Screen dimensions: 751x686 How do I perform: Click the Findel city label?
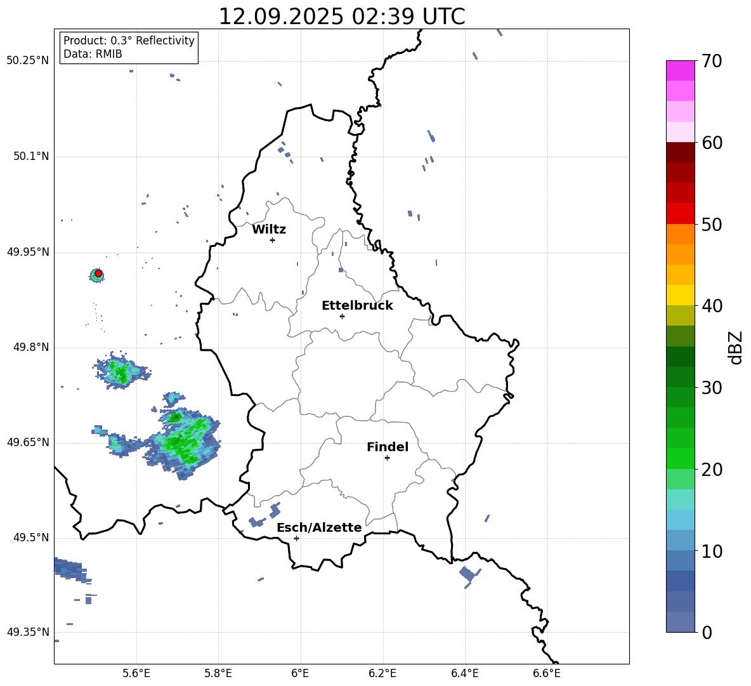[x=388, y=447]
